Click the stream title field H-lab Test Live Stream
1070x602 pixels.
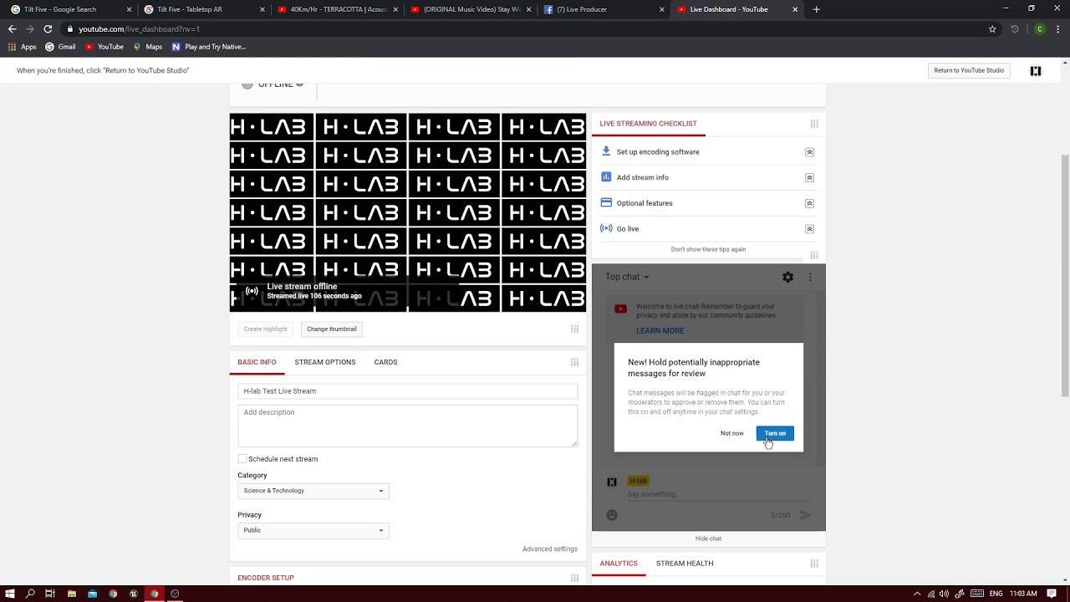(x=408, y=391)
